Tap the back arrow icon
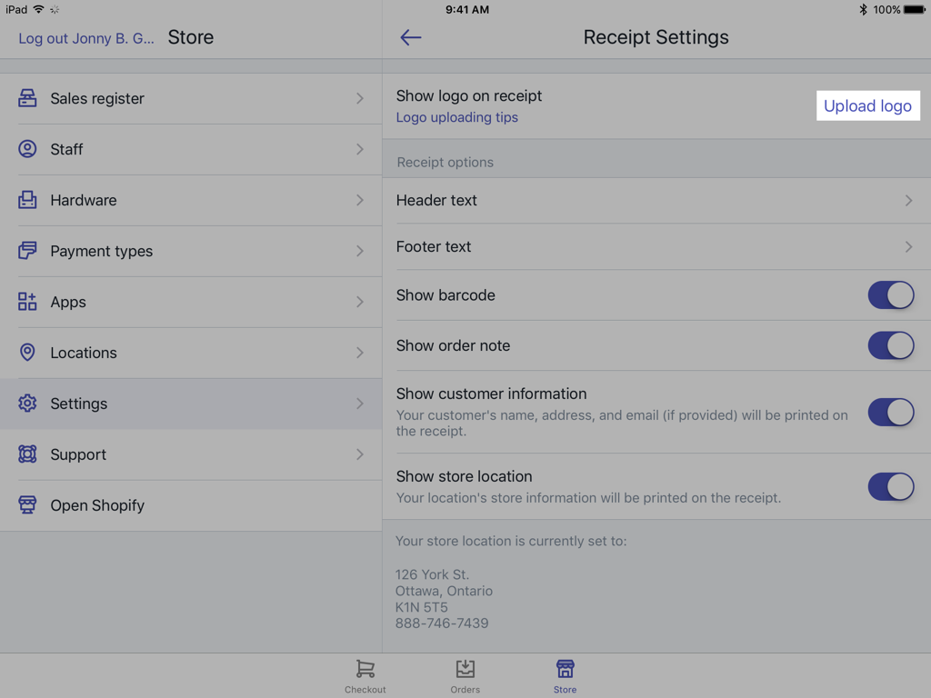Image resolution: width=931 pixels, height=698 pixels. [411, 37]
